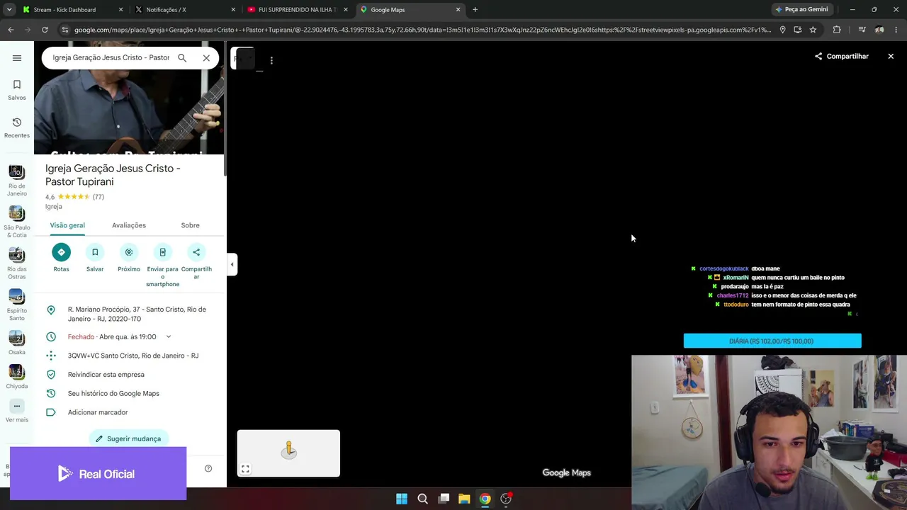This screenshot has width=907, height=510.
Task: Expand the opening hours dropdown
Action: tap(169, 337)
